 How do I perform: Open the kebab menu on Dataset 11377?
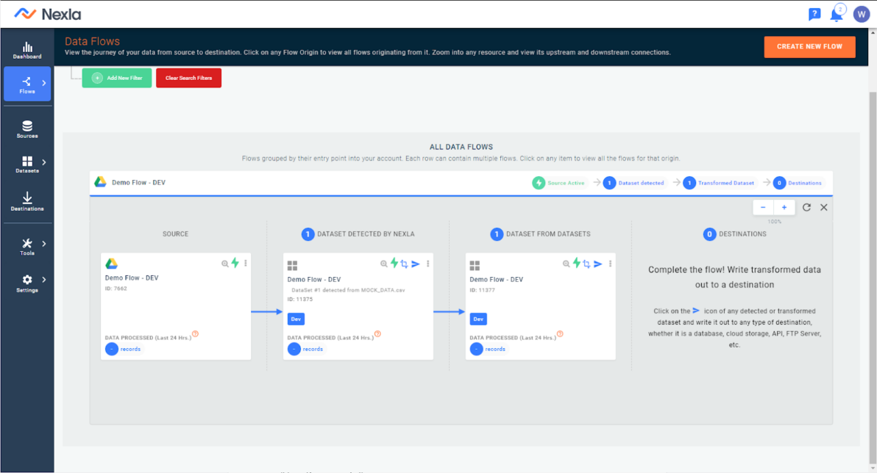coord(611,263)
